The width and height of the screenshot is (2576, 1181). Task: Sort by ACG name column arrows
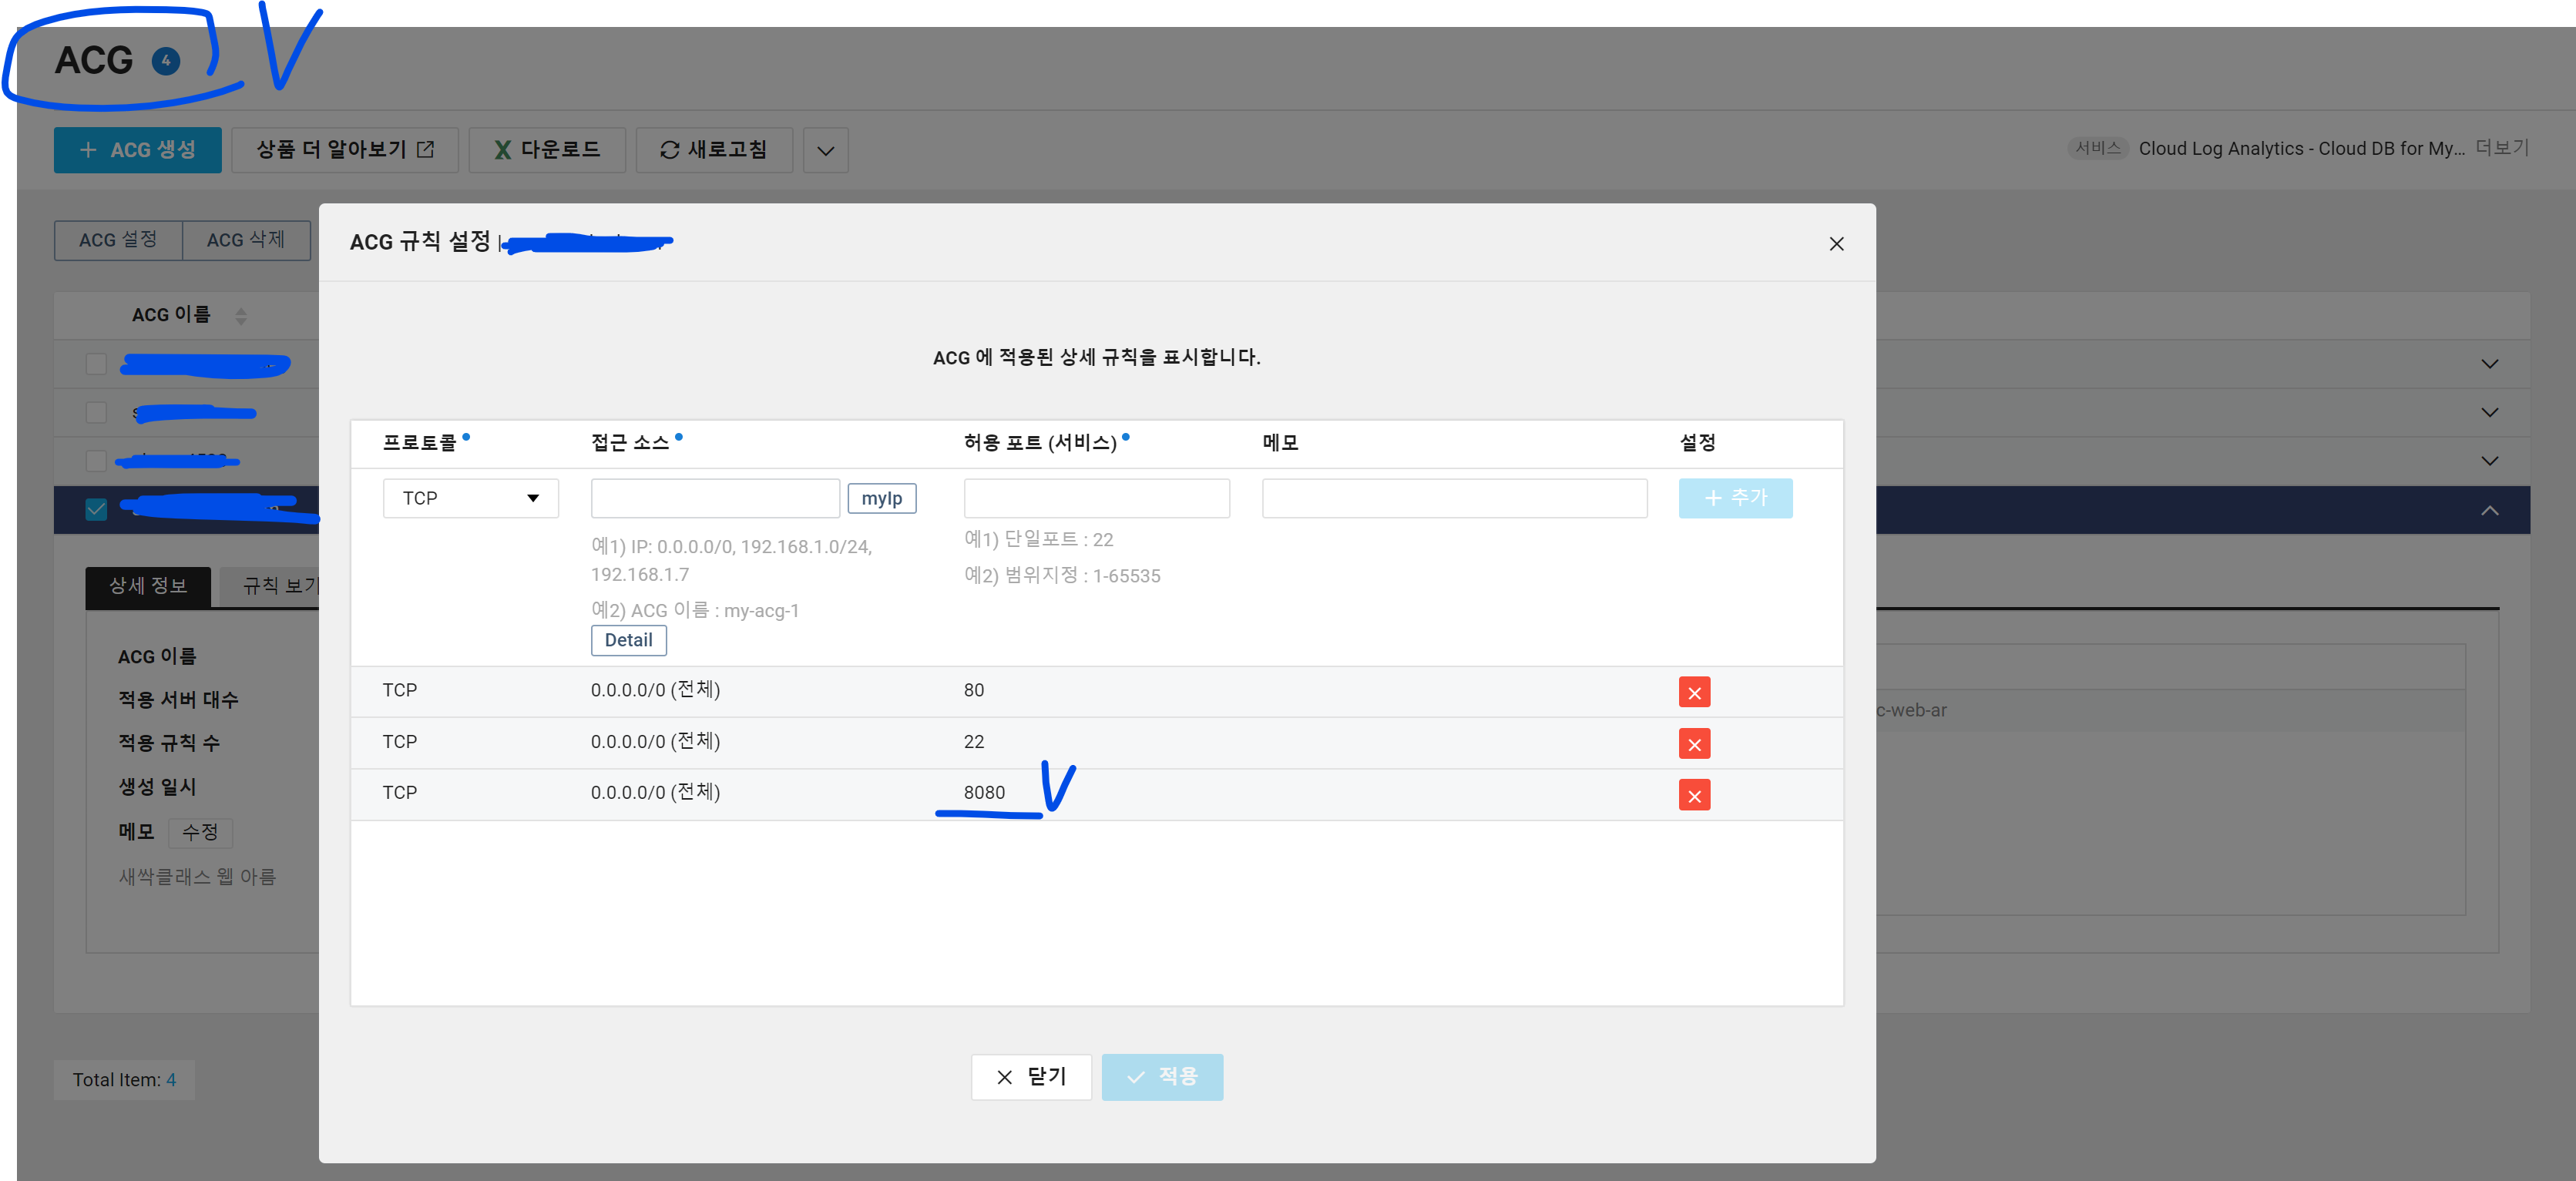[x=241, y=316]
